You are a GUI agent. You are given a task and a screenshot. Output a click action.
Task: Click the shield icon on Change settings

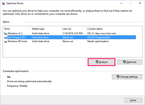click(118, 77)
